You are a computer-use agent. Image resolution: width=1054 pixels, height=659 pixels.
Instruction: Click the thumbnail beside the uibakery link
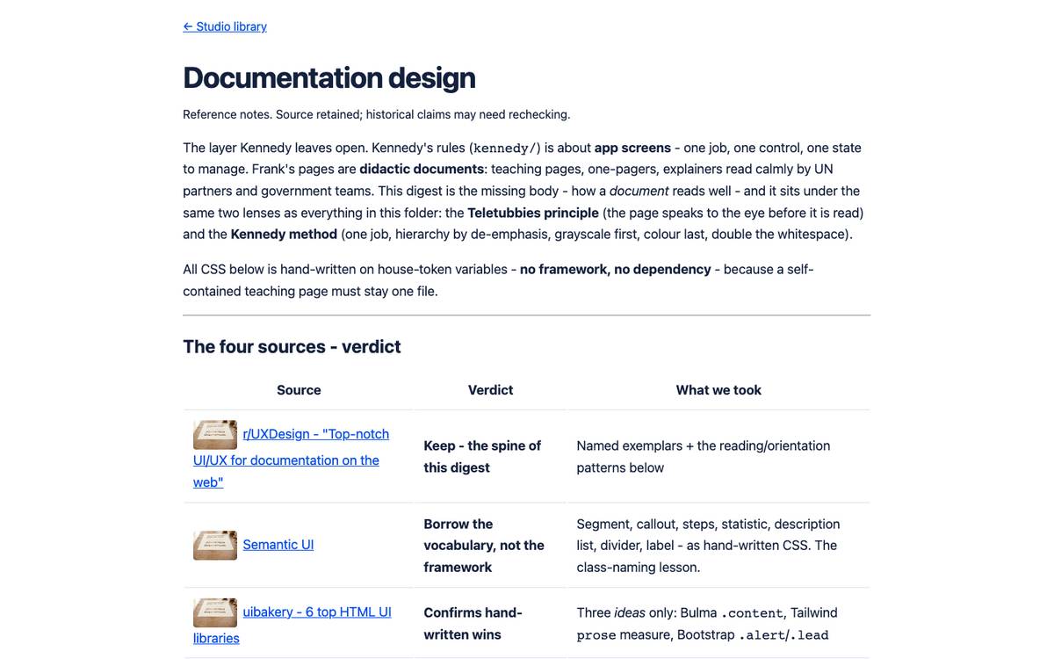[x=215, y=612]
